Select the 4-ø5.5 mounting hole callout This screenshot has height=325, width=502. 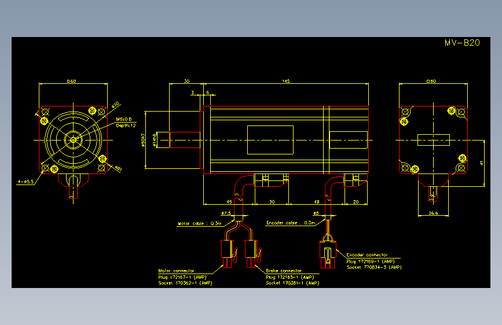point(25,182)
